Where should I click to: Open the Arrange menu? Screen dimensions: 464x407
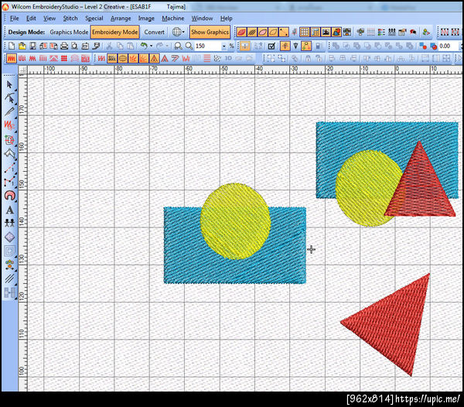tap(121, 19)
